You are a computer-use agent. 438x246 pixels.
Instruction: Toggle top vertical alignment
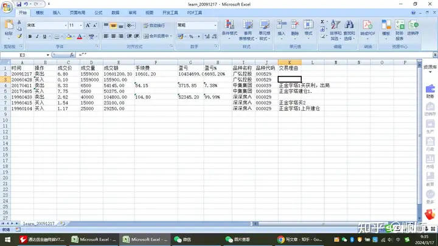[106, 26]
